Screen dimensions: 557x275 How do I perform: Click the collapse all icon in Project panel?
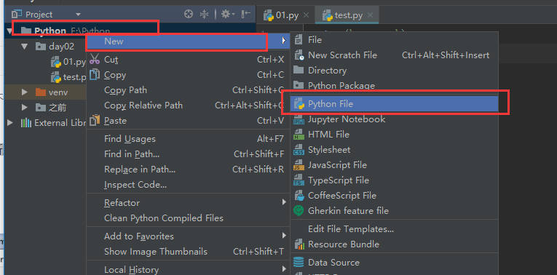tap(204, 15)
